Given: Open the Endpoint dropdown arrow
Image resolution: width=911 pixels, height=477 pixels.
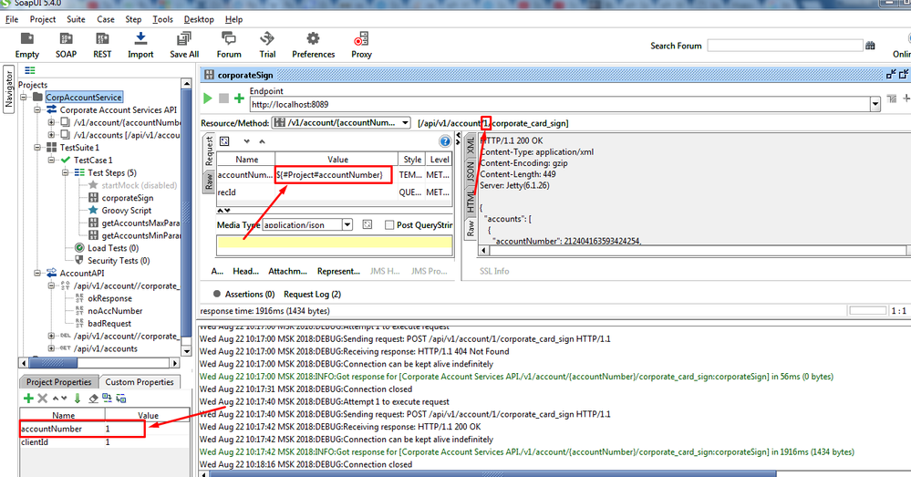Looking at the screenshot, I should click(x=875, y=104).
